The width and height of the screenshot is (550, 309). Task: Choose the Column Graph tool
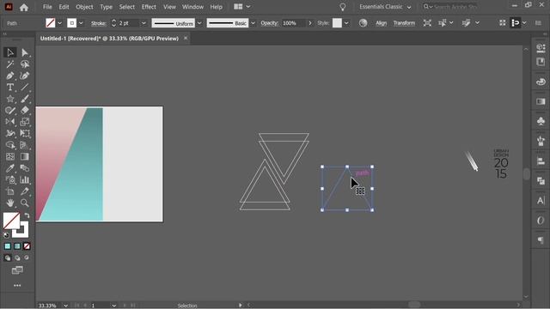pyautogui.click(x=25, y=179)
